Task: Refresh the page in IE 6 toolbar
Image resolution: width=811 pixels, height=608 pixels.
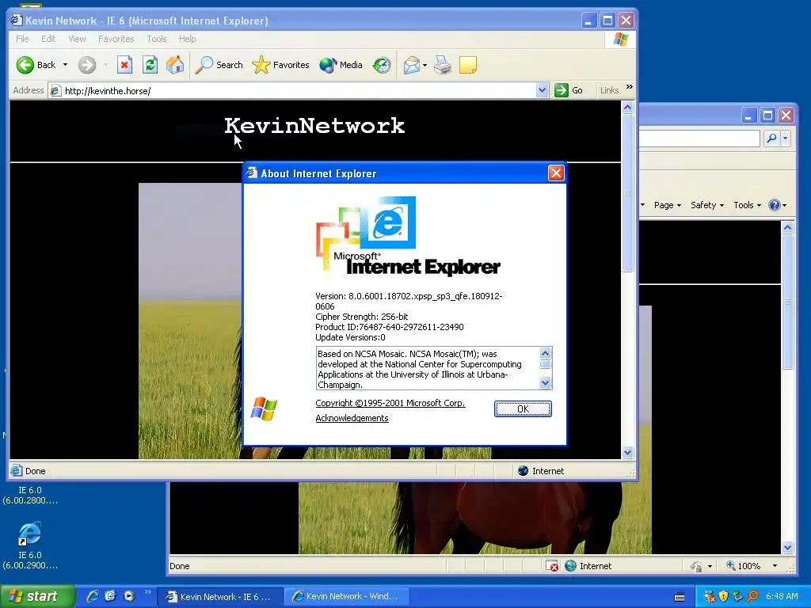Action: click(x=150, y=65)
